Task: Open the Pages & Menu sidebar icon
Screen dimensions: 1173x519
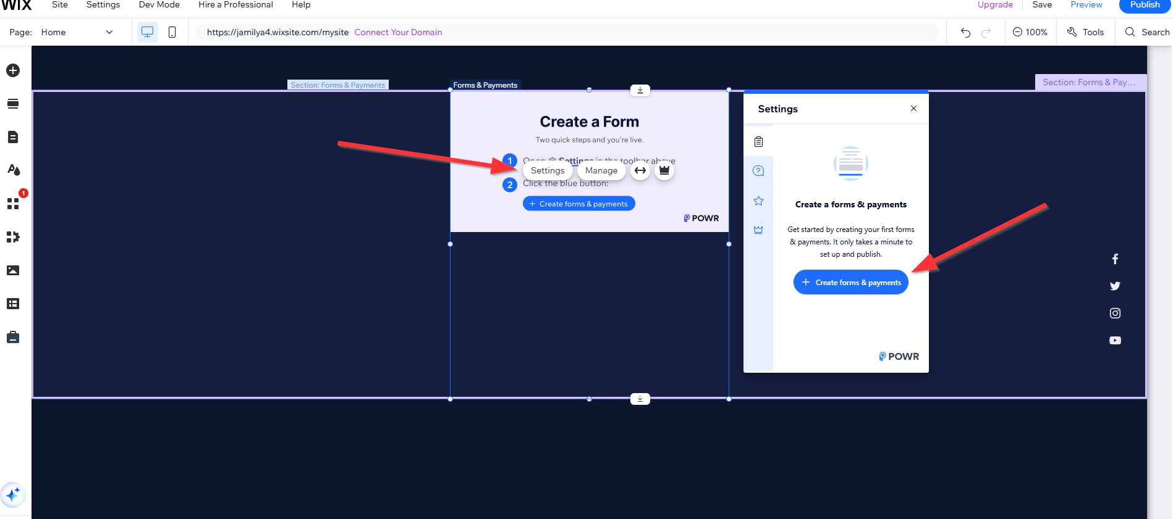Action: coord(13,137)
